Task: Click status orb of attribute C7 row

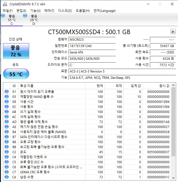Action: (x=7, y=172)
